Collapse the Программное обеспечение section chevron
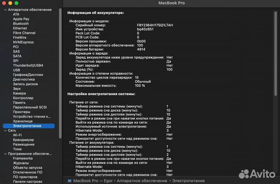The height and width of the screenshot is (184, 280). click(x=5, y=154)
